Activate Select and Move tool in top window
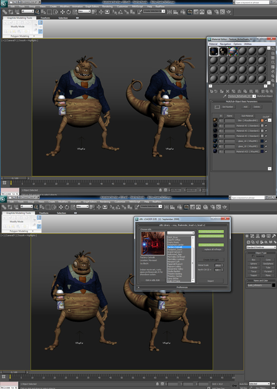Viewport: 277px width, 389px height. click(62, 12)
